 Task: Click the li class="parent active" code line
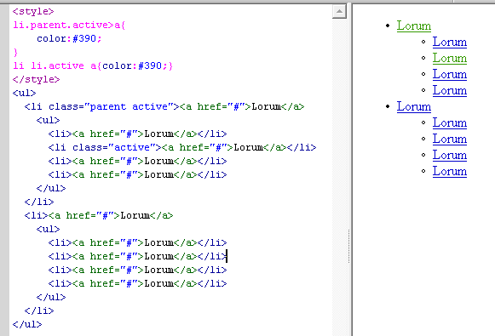tap(164, 106)
